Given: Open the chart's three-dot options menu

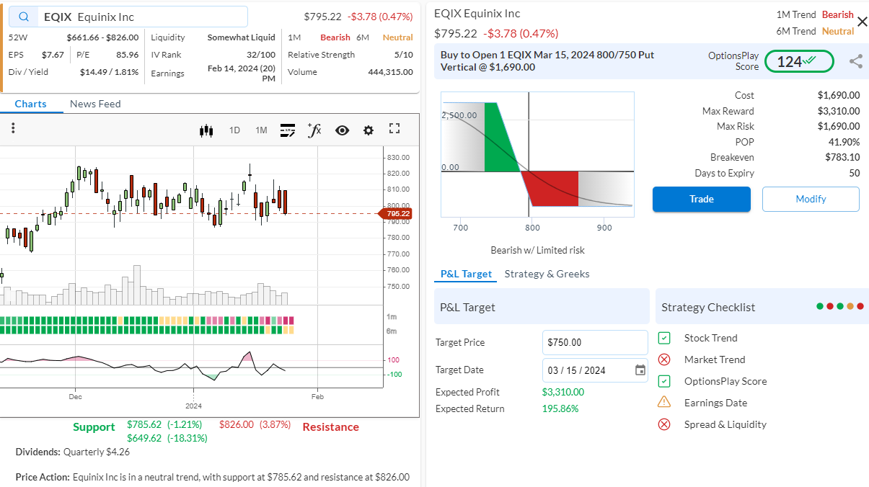Looking at the screenshot, I should pyautogui.click(x=13, y=129).
